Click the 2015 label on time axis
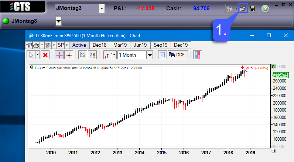 [162, 153]
